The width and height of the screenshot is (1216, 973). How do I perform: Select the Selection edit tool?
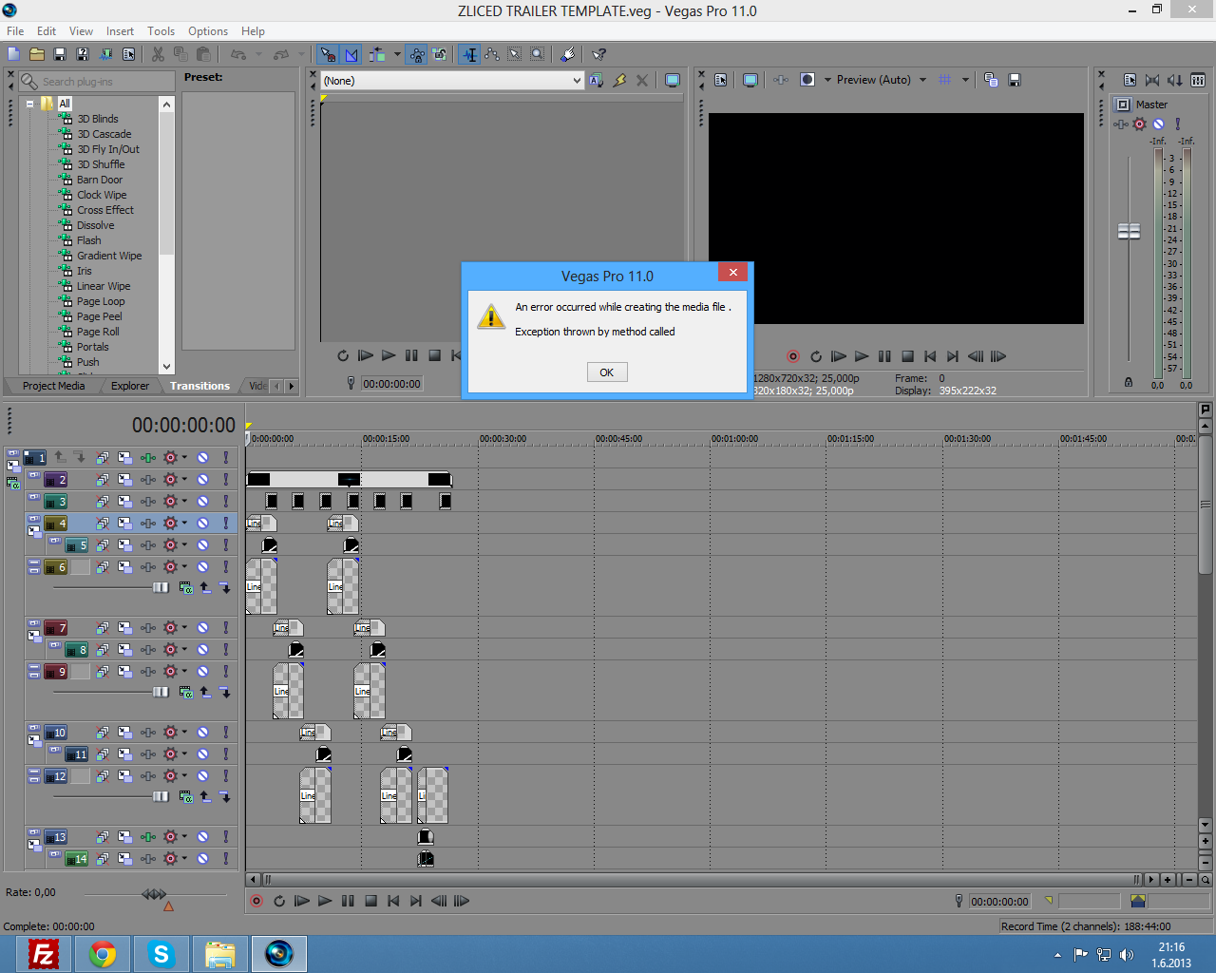click(x=515, y=54)
